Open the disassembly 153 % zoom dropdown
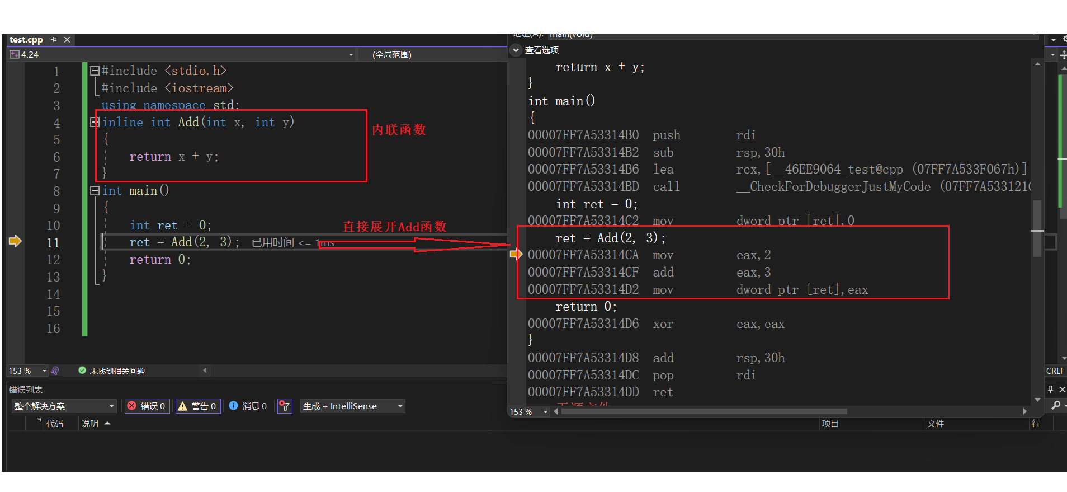 [545, 411]
